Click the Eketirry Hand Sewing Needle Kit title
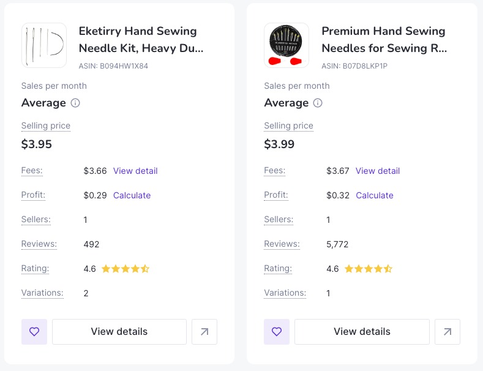The width and height of the screenshot is (483, 371). [x=141, y=39]
